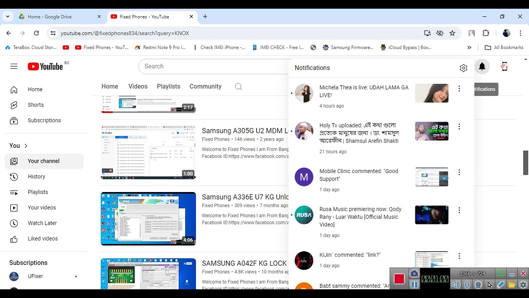Click the notifications bell icon
529x298 pixels.
pyautogui.click(x=482, y=67)
